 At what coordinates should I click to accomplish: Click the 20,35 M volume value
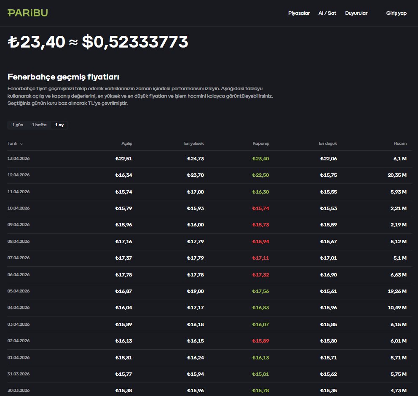(397, 175)
